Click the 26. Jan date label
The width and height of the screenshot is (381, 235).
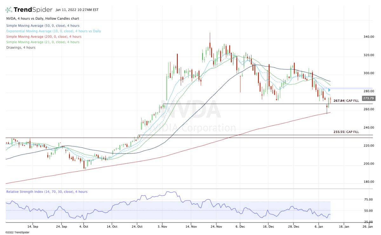pos(368,227)
